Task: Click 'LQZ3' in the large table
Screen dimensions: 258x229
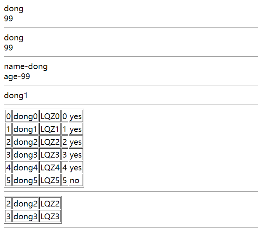Action: [50, 154]
